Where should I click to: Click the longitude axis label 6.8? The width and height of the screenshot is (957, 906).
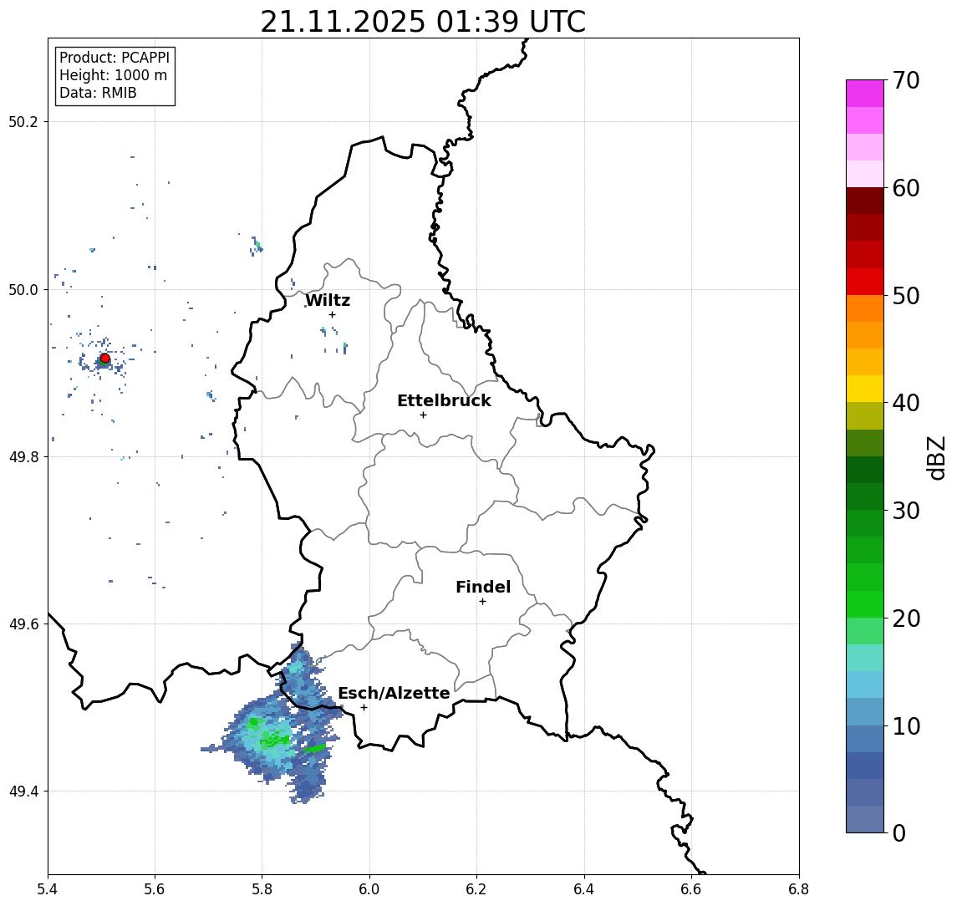pyautogui.click(x=799, y=889)
